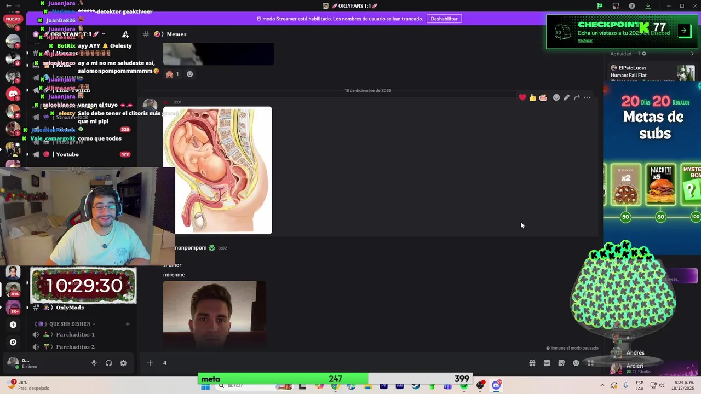Image resolution: width=701 pixels, height=394 pixels.
Task: Forward the hovered message with arrow icon
Action: coord(577,97)
